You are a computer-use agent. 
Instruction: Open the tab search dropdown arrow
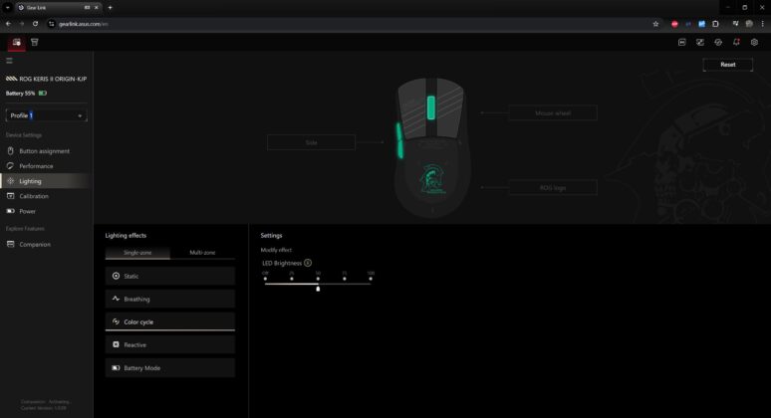tap(8, 7)
